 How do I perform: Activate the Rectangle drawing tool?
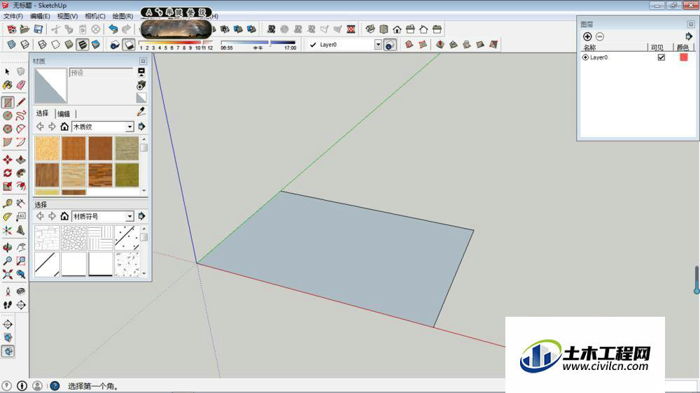(x=8, y=102)
